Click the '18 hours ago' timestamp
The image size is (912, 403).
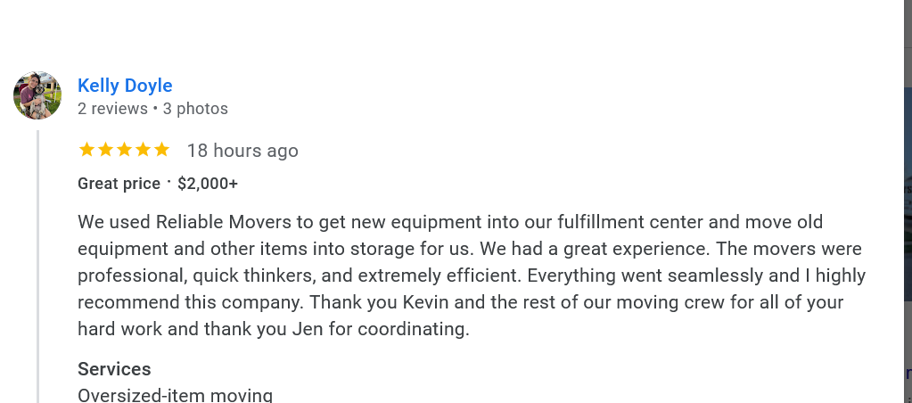coord(242,151)
